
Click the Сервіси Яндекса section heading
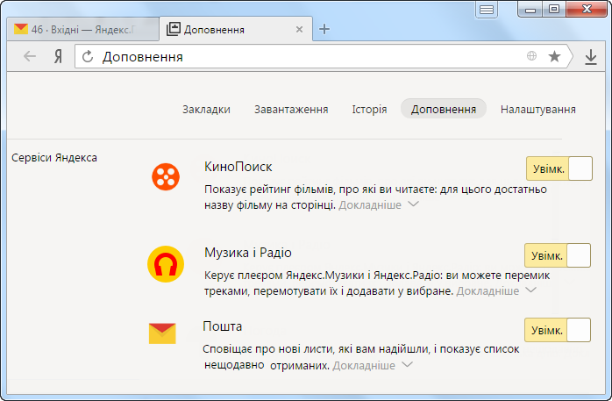(x=54, y=158)
